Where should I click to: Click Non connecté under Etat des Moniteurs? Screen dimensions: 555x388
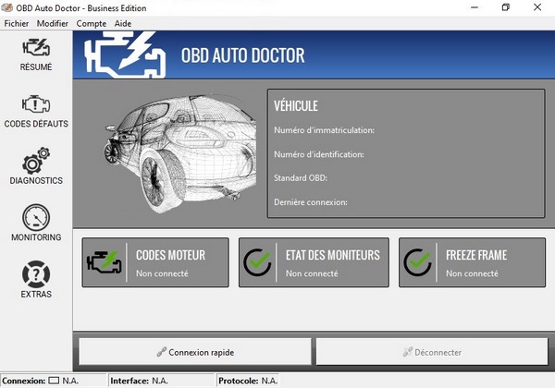tap(312, 273)
